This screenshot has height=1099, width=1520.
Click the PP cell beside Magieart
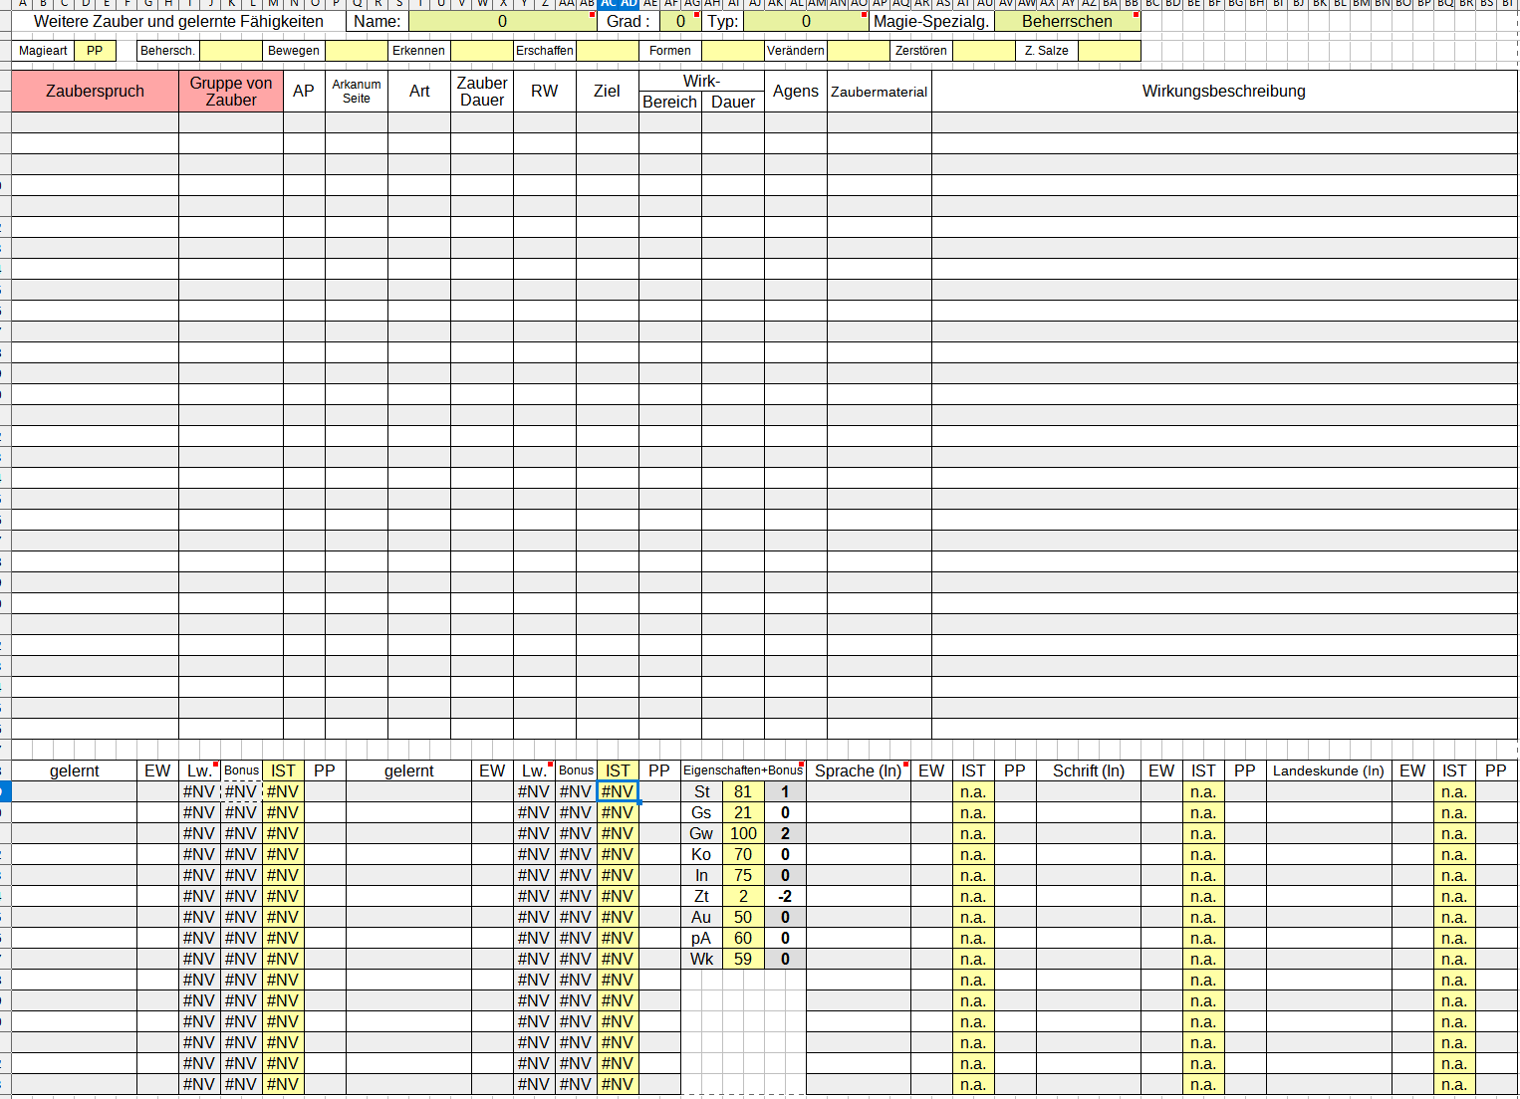click(x=95, y=51)
